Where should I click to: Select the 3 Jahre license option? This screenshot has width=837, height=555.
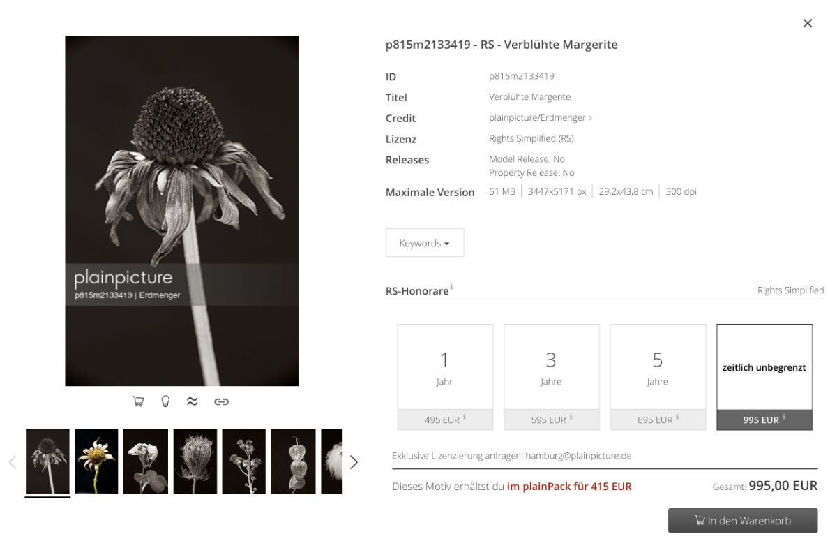pyautogui.click(x=552, y=377)
